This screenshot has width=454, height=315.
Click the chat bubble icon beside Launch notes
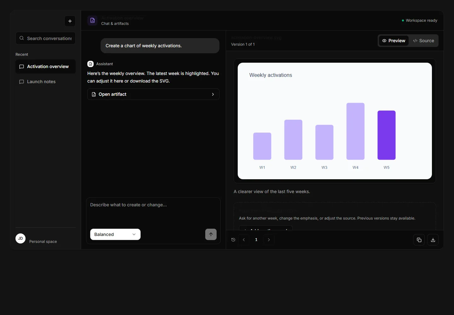point(22,82)
